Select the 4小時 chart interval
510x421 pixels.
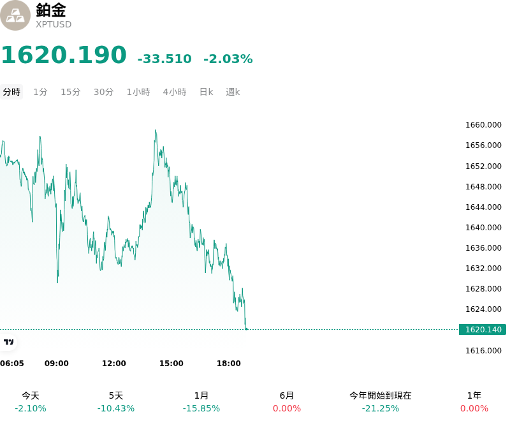(x=175, y=92)
